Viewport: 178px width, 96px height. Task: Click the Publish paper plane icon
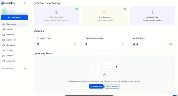point(4,30)
